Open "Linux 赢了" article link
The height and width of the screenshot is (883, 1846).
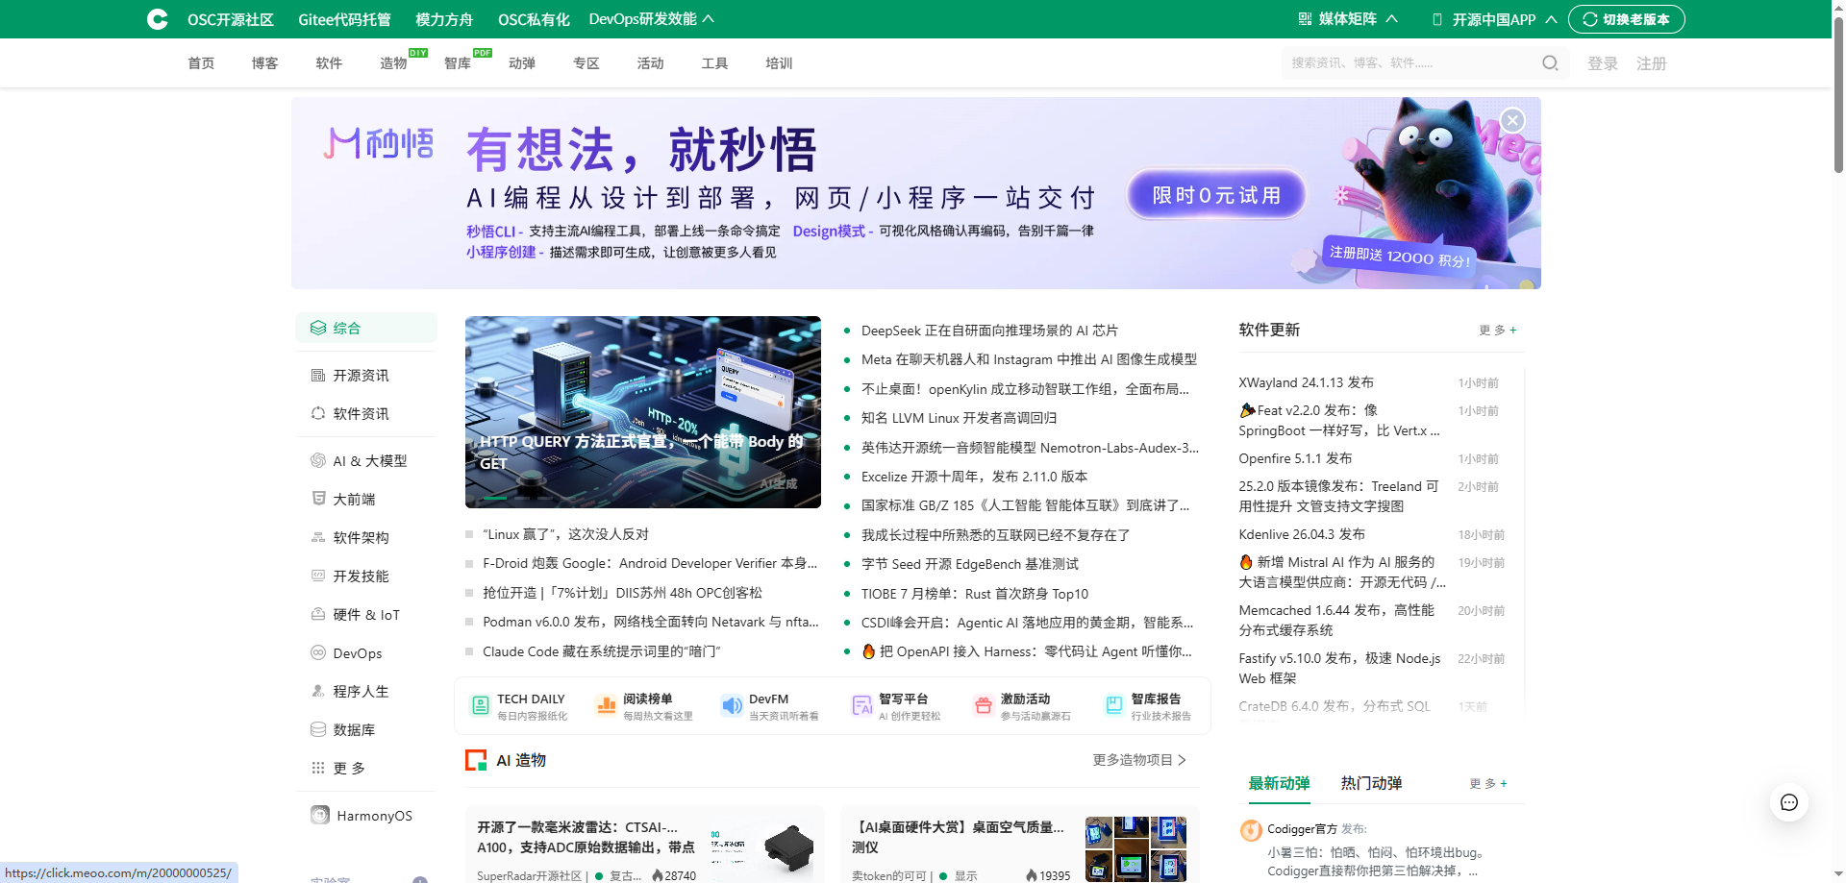565,534
